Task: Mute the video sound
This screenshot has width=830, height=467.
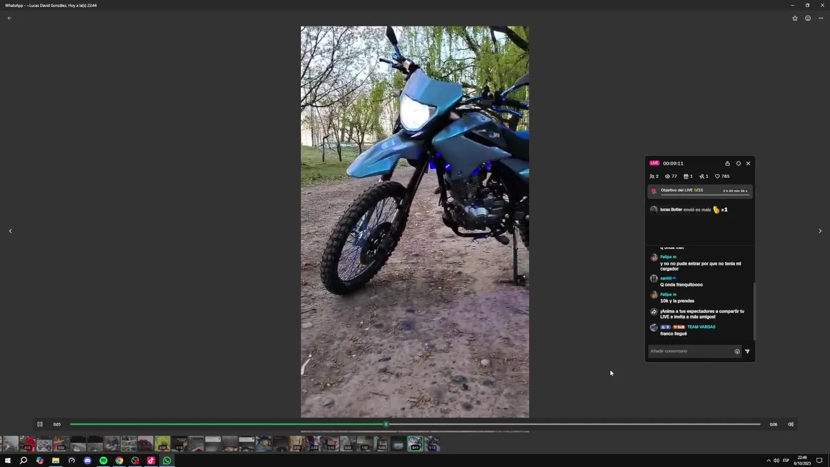Action: coord(790,424)
